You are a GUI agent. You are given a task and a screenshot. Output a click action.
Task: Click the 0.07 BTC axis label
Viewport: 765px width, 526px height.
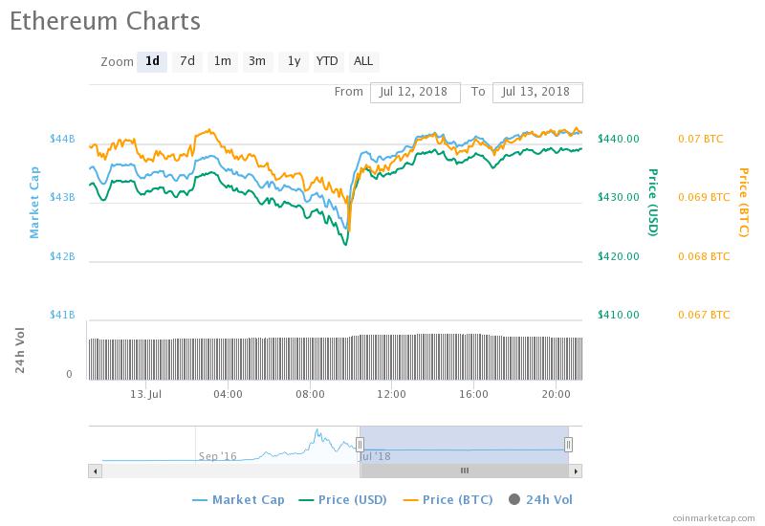point(701,139)
